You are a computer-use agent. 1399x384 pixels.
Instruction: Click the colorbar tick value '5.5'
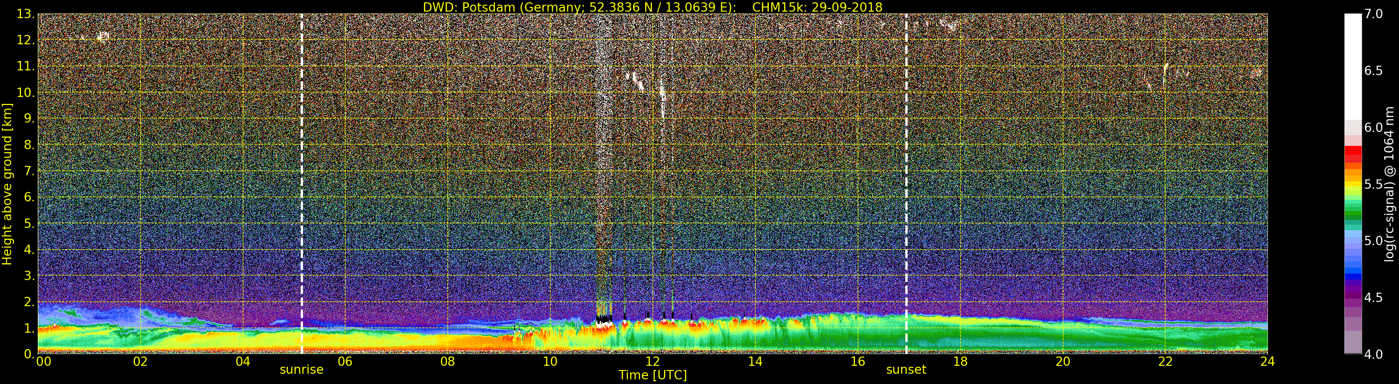1373,184
